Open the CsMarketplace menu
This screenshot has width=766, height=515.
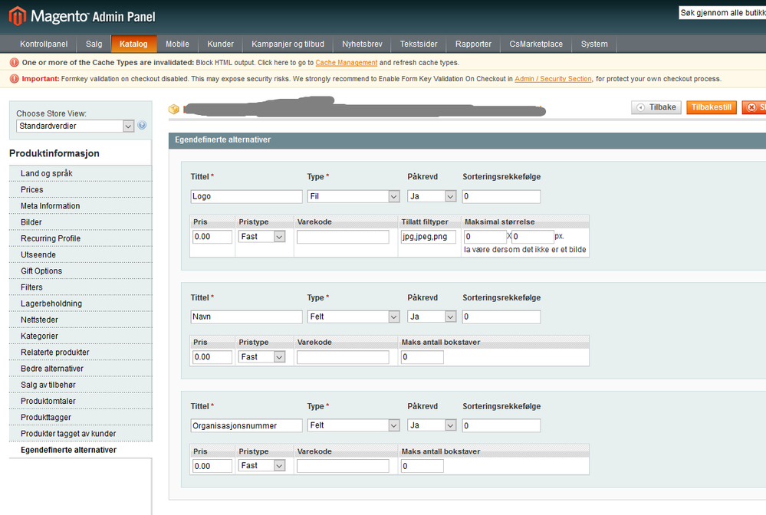point(536,44)
